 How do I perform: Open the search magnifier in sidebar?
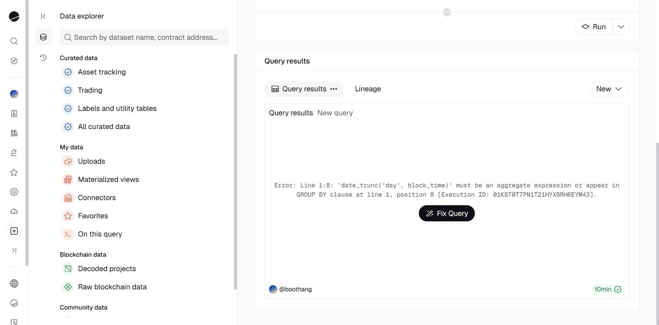point(14,41)
